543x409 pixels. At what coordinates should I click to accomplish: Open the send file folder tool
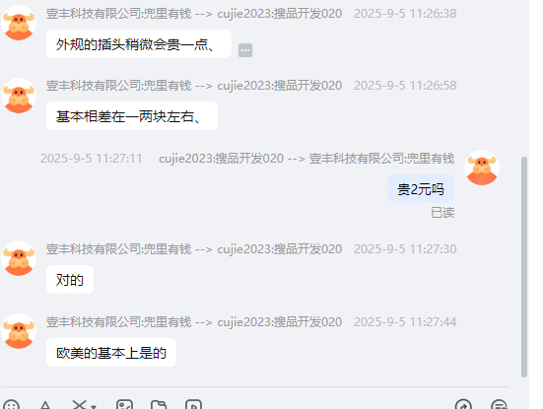tap(159, 405)
